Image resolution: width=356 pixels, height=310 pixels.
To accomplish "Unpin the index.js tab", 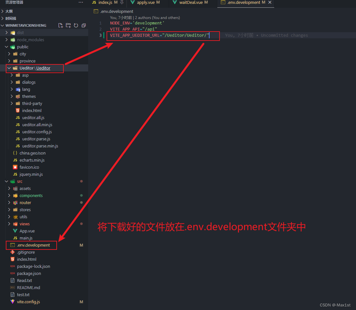I will (x=122, y=3).
